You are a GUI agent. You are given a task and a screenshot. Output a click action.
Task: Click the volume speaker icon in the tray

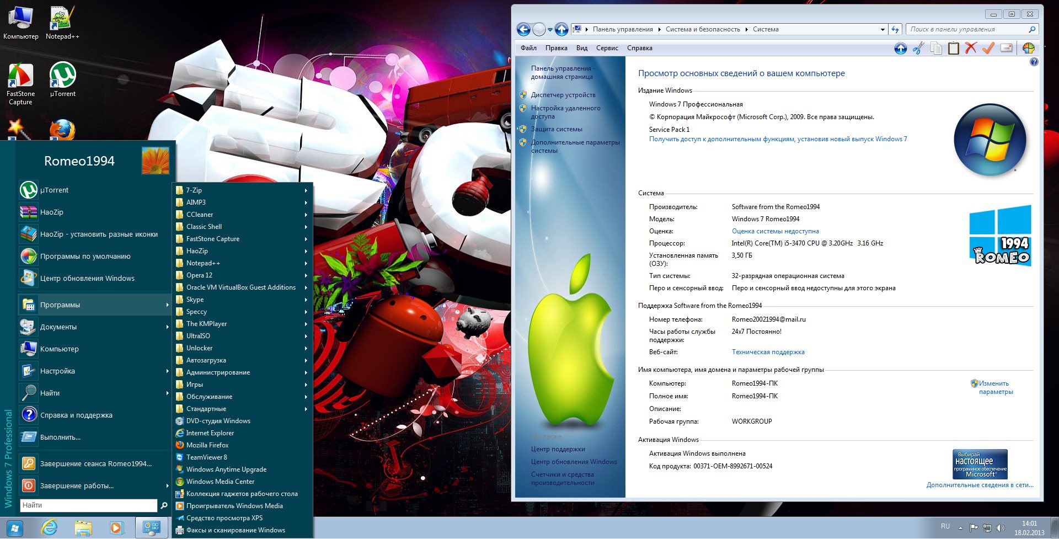click(x=1001, y=528)
